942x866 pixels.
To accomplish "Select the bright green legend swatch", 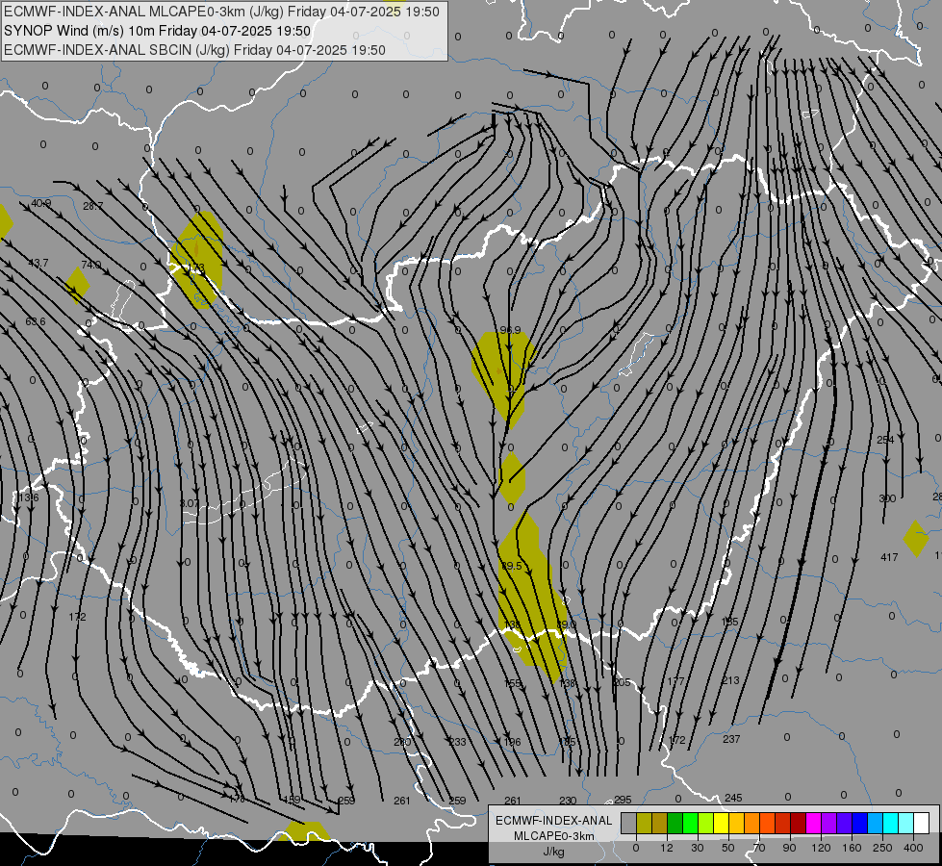I will [690, 824].
